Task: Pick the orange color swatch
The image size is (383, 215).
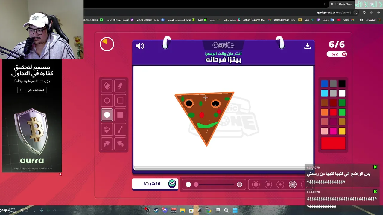Action: point(324,112)
